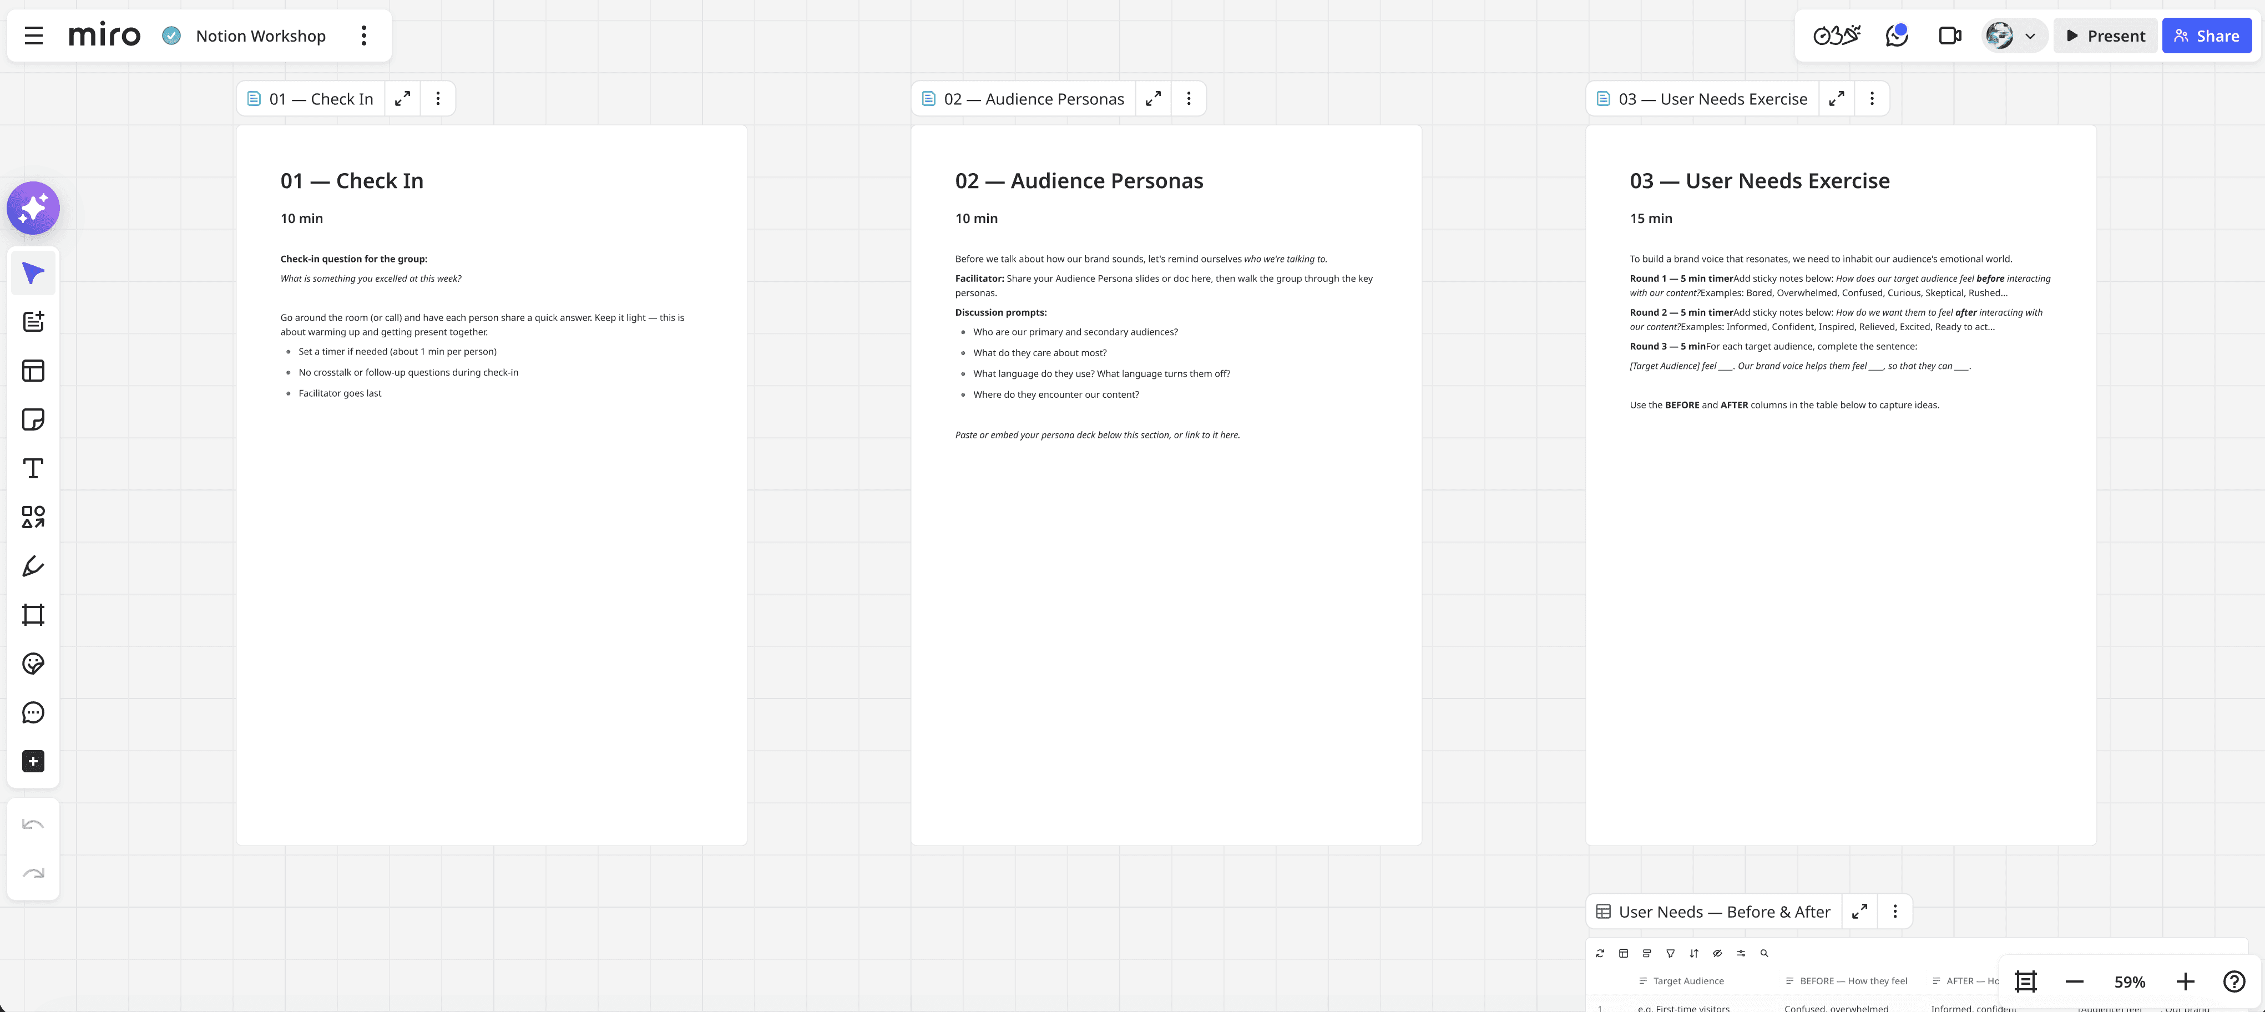
Task: Toggle sort on User Needs table
Action: tap(1693, 953)
